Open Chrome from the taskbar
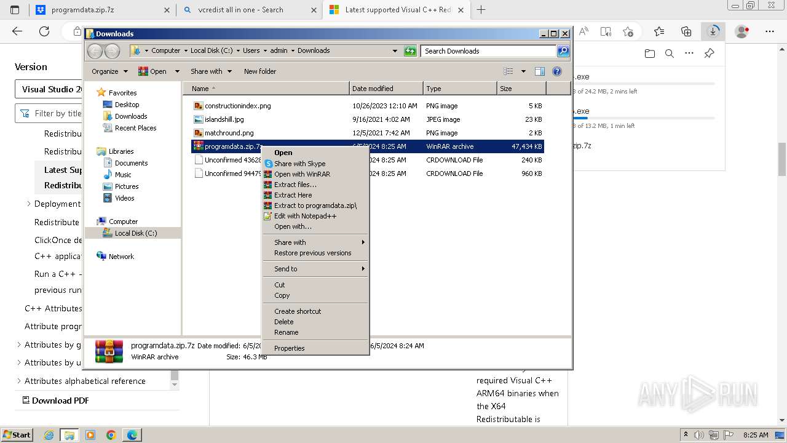 point(111,435)
